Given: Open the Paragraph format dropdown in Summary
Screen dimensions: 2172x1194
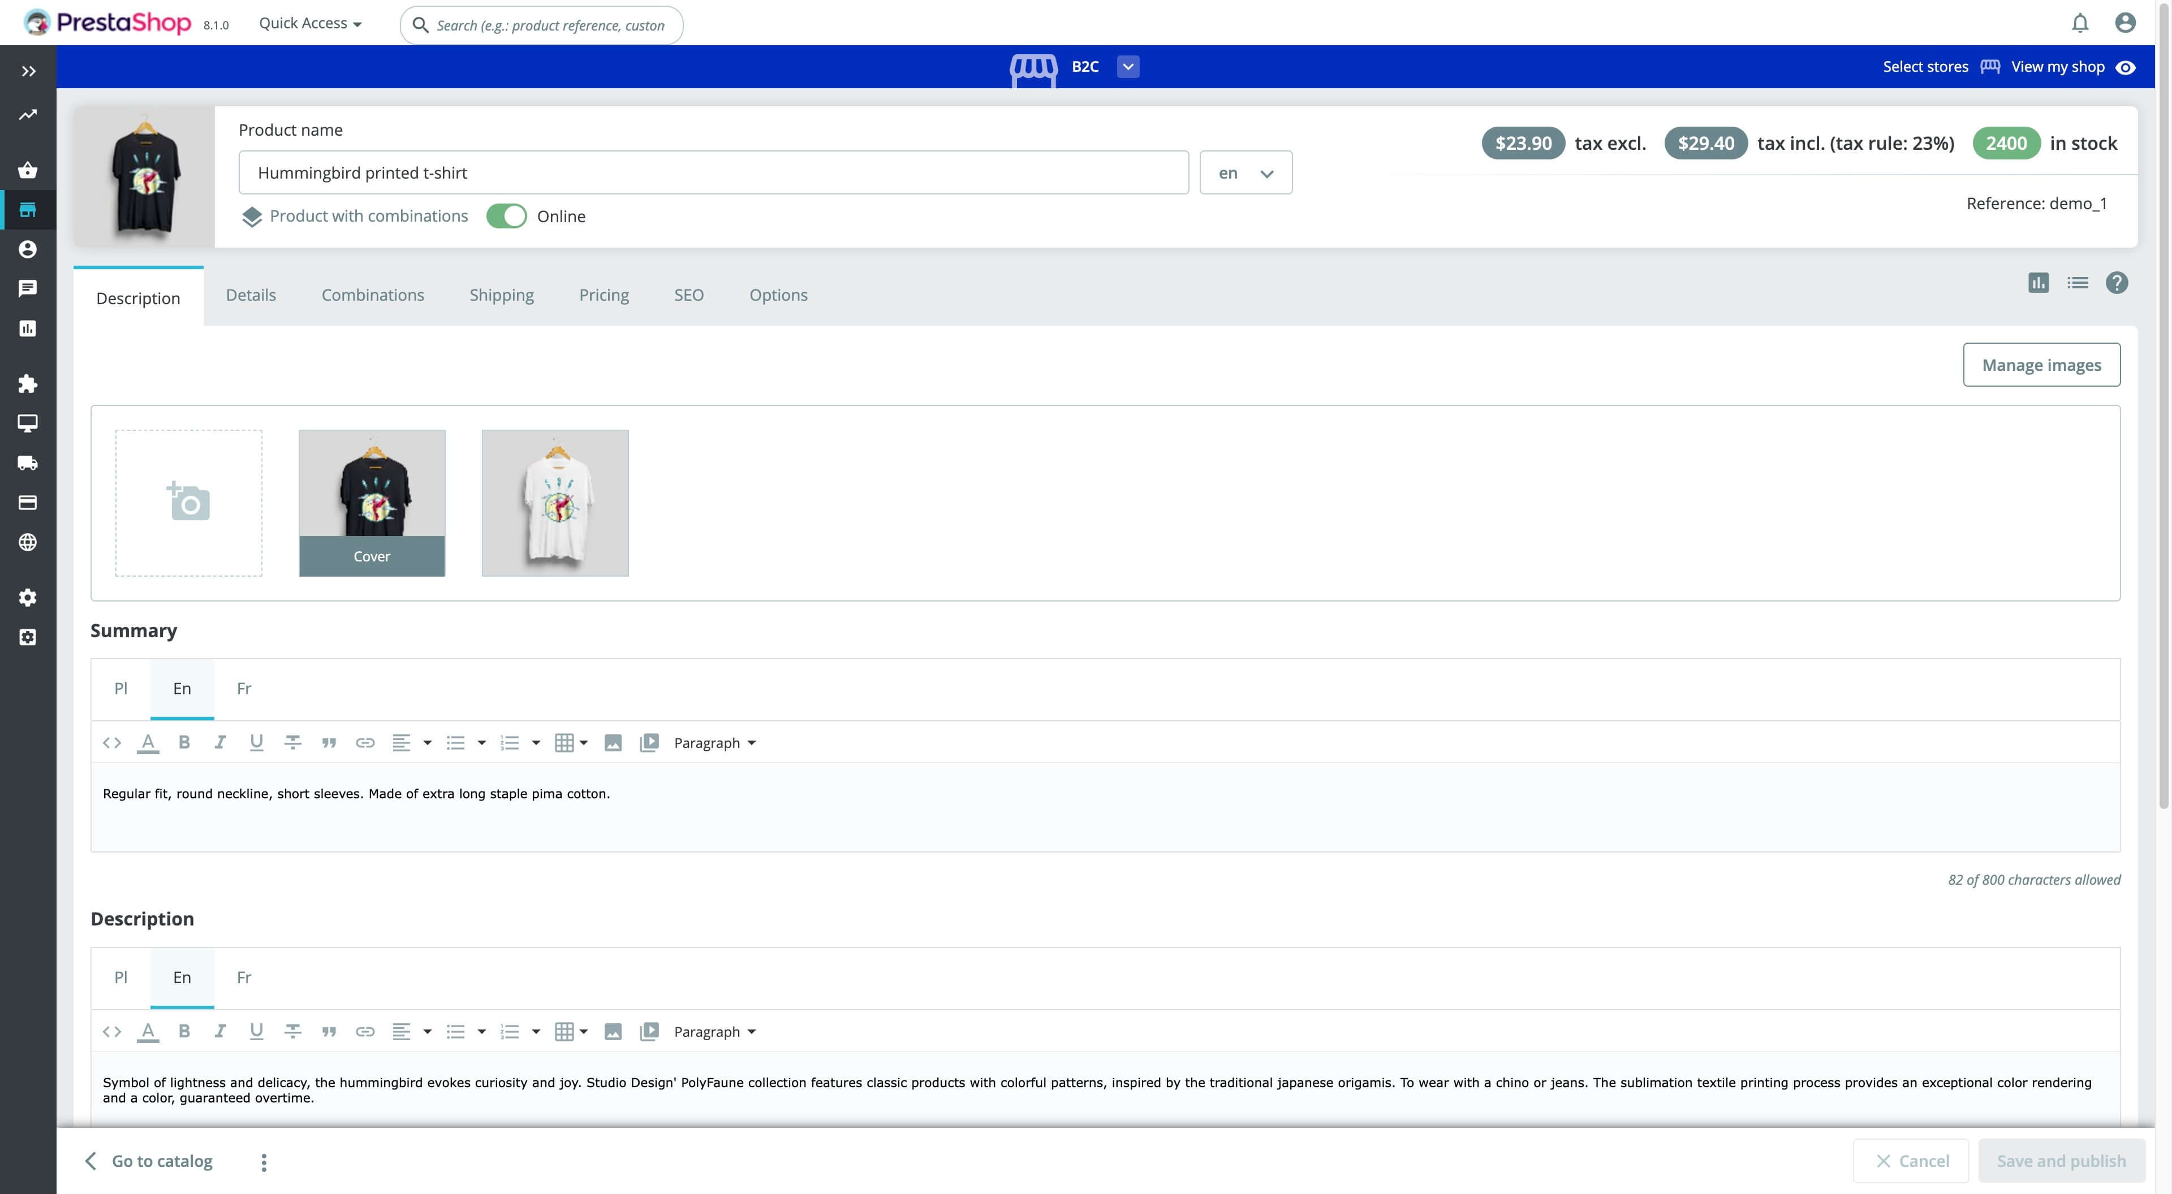Looking at the screenshot, I should (x=714, y=742).
